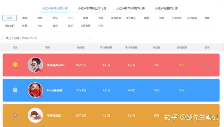Open 可多美食记's cartoon avatar

(35, 115)
